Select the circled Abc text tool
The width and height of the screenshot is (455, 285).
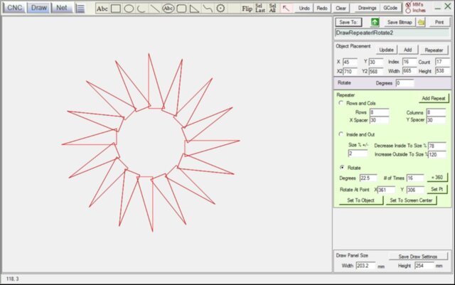168,9
